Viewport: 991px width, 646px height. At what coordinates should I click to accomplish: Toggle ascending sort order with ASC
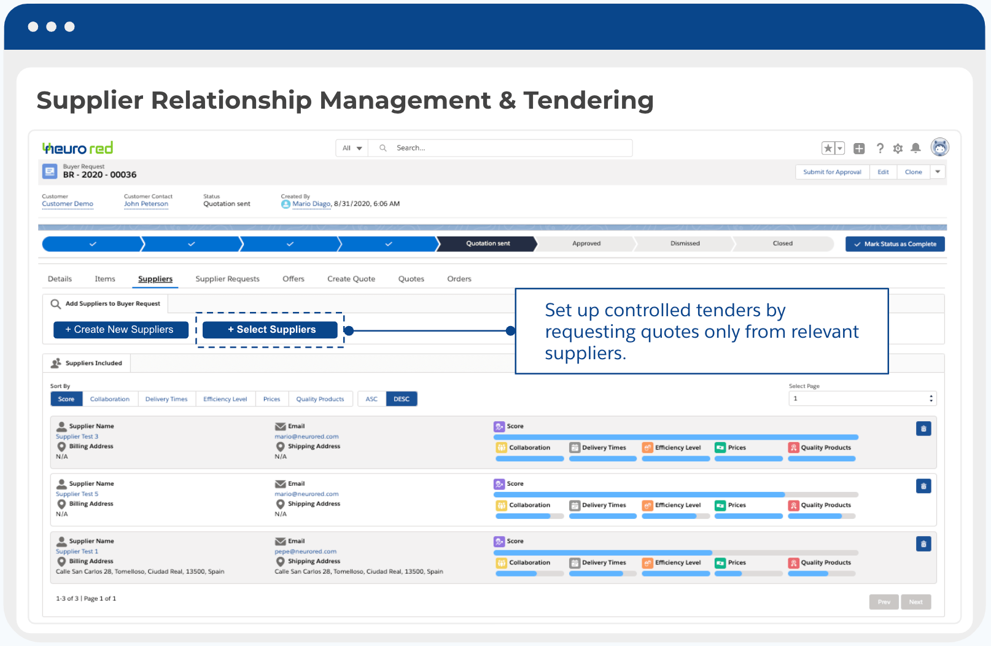(371, 399)
